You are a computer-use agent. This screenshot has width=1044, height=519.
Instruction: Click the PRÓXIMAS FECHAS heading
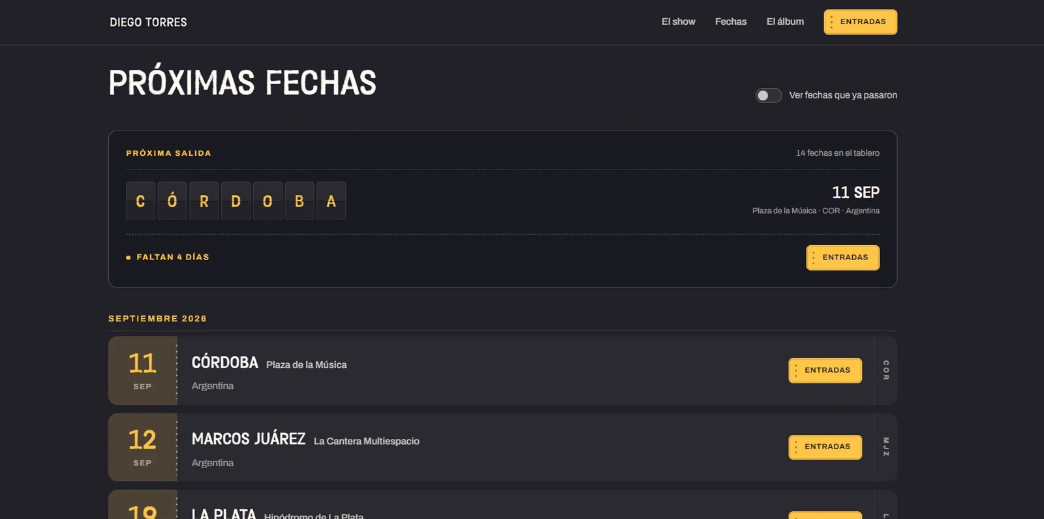point(243,83)
